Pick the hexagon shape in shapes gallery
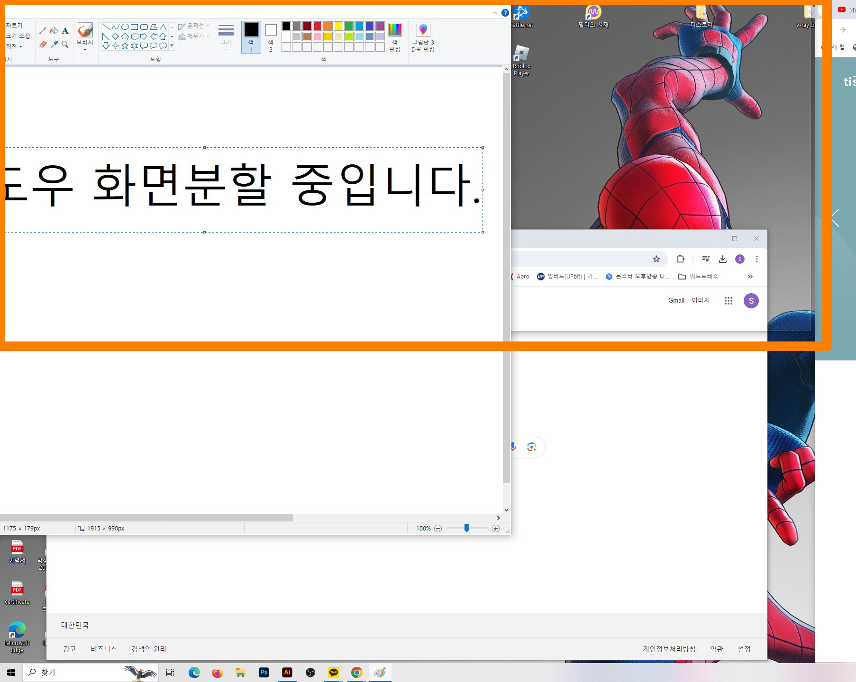This screenshot has width=856, height=682. pos(135,36)
